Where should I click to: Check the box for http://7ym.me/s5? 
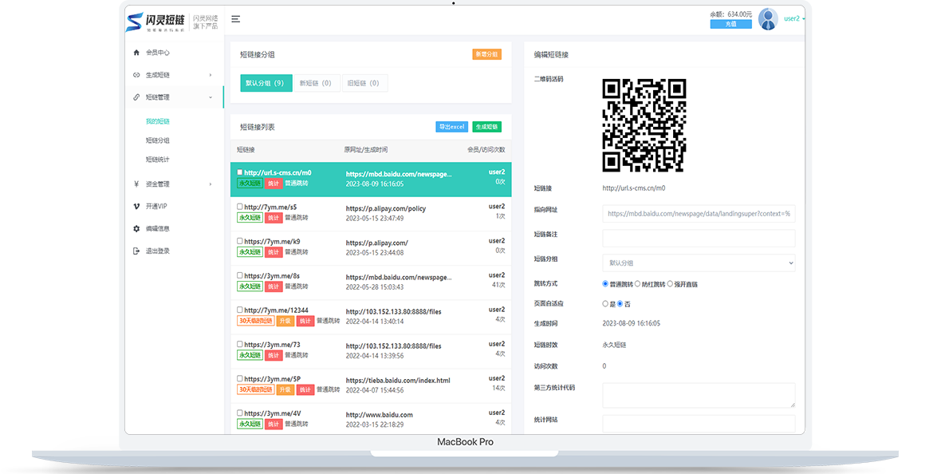tap(240, 207)
